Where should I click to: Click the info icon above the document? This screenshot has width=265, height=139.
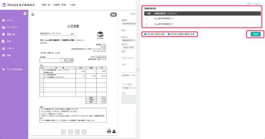[x=33, y=15]
